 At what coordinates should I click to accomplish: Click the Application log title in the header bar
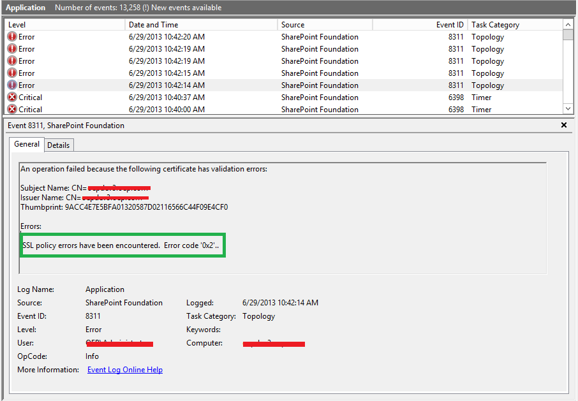(x=26, y=8)
